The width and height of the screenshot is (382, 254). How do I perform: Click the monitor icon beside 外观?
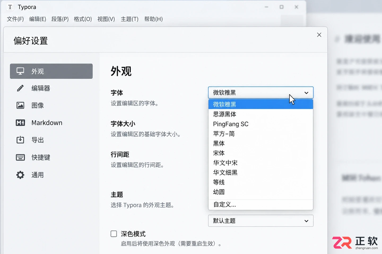[x=20, y=71]
